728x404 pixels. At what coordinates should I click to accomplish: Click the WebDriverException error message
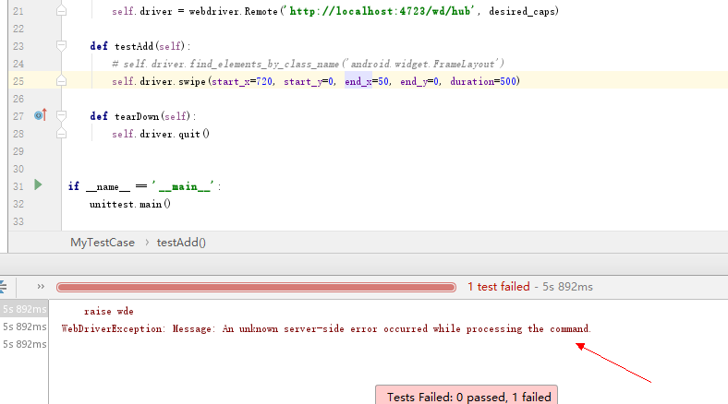[326, 329]
